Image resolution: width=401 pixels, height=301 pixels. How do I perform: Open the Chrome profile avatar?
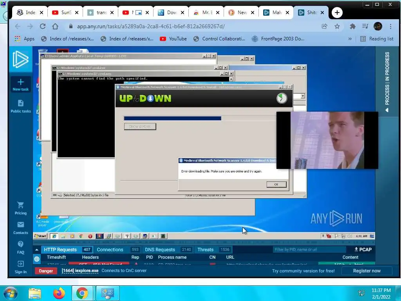pyautogui.click(x=378, y=26)
